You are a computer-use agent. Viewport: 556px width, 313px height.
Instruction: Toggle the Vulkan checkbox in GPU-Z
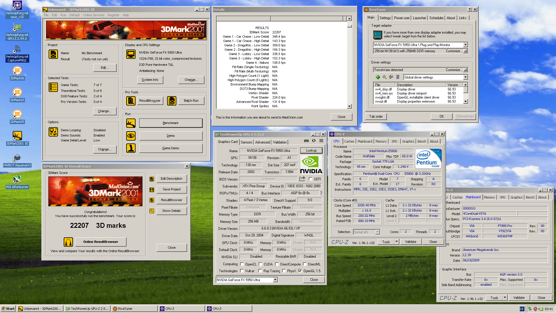point(242,271)
